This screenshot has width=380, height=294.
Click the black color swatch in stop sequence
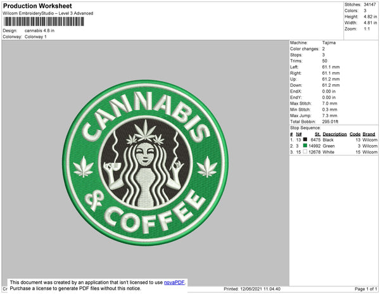point(305,139)
